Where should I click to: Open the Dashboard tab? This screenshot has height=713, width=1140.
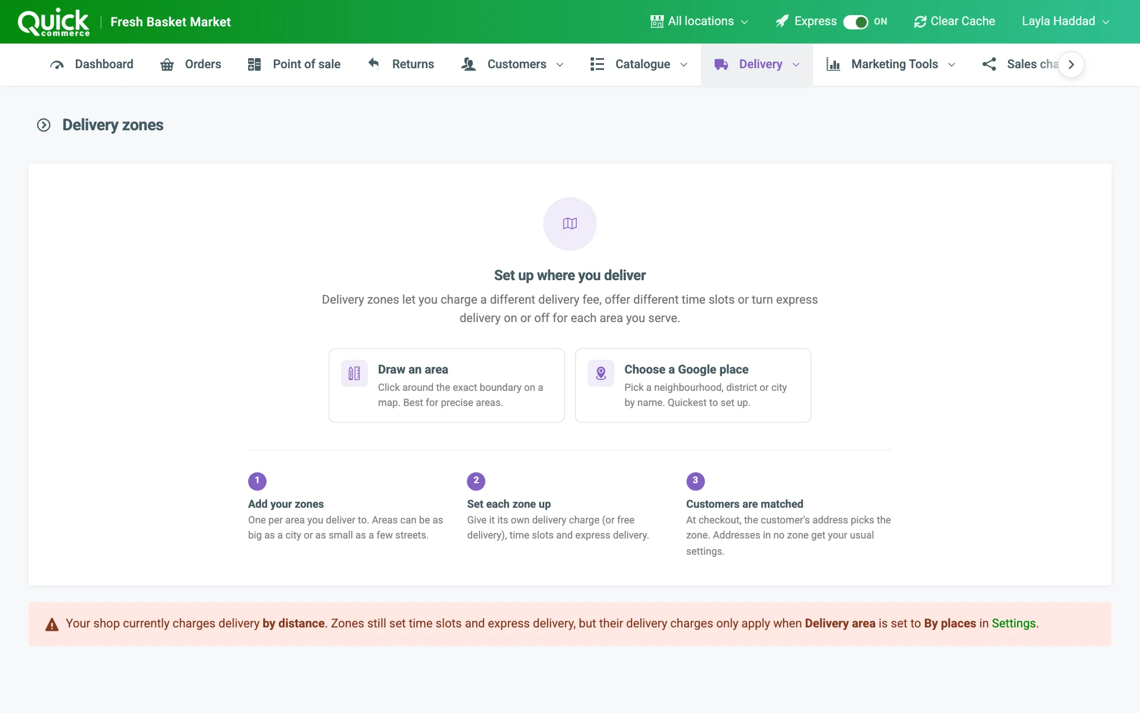pyautogui.click(x=92, y=64)
